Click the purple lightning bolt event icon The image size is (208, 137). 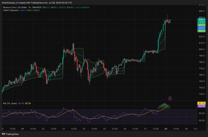coord(170,98)
